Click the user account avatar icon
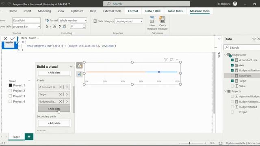The height and width of the screenshot is (146, 260). (x=235, y=4)
